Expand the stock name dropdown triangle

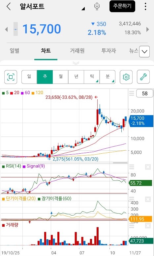83,9
